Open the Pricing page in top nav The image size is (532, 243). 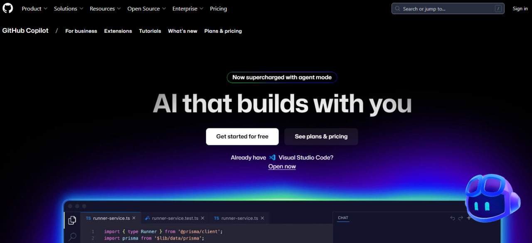pos(219,9)
